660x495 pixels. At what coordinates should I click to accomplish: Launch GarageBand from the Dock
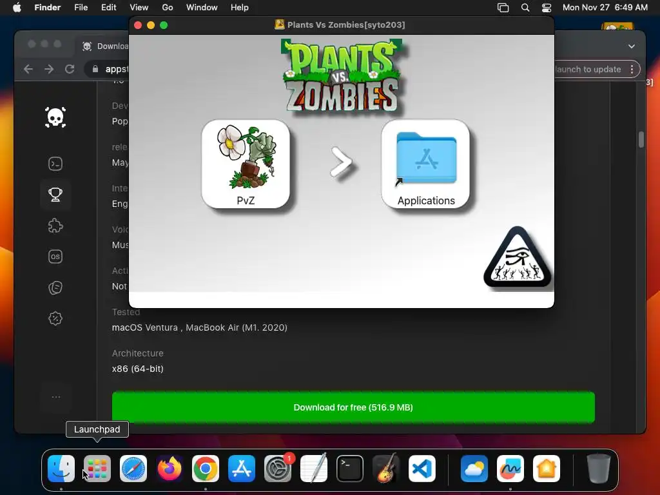[386, 469]
